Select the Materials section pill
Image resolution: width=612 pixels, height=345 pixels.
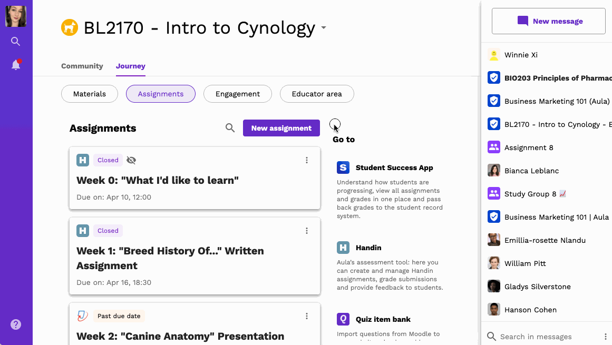(90, 94)
